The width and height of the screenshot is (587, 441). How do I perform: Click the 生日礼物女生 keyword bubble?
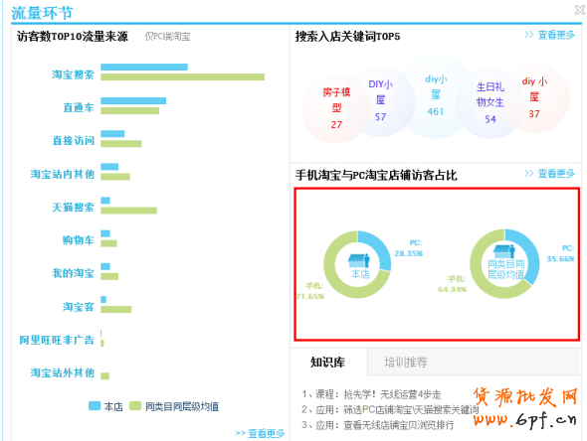490,103
